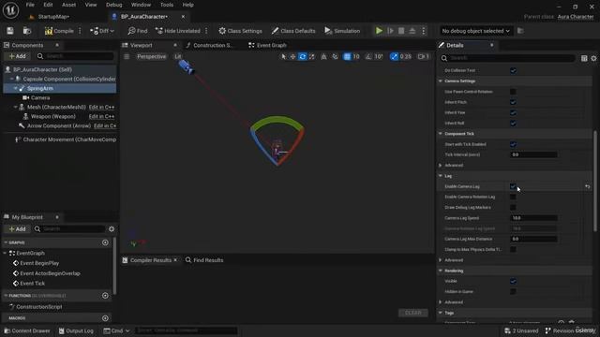Toggle the scale snap icon
The width and height of the screenshot is (600, 337).
394,56
